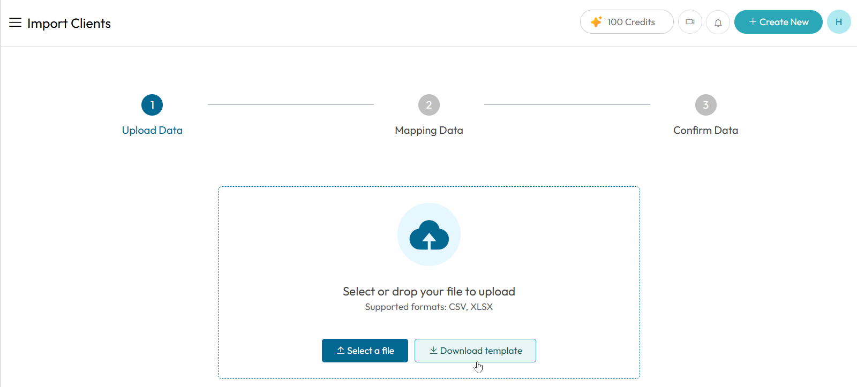Open the 100 Credits pill
Viewport: 857px width, 387px height.
tap(627, 22)
